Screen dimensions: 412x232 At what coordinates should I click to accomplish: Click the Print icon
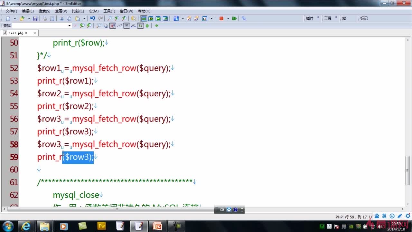tap(45, 18)
